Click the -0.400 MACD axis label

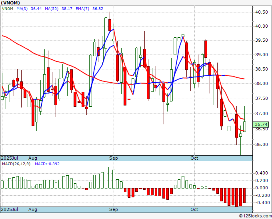[262, 203]
